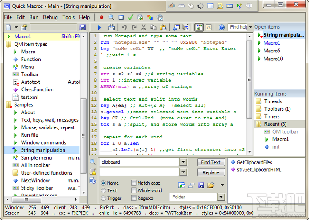The image size is (309, 220).
Task: Open str.GetClipboardHTML search result
Action: click(259, 170)
